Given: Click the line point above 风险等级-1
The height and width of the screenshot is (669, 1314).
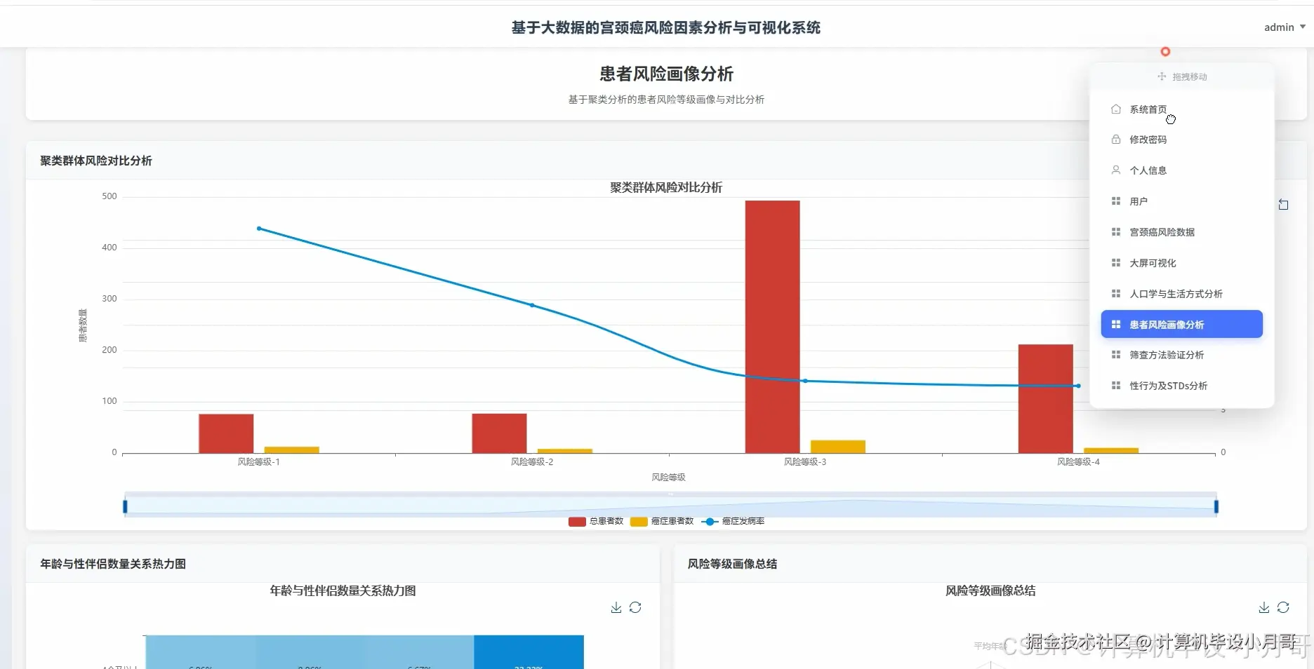Looking at the screenshot, I should click(259, 229).
